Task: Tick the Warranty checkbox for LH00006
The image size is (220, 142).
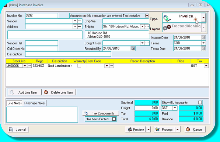Action: (79, 66)
